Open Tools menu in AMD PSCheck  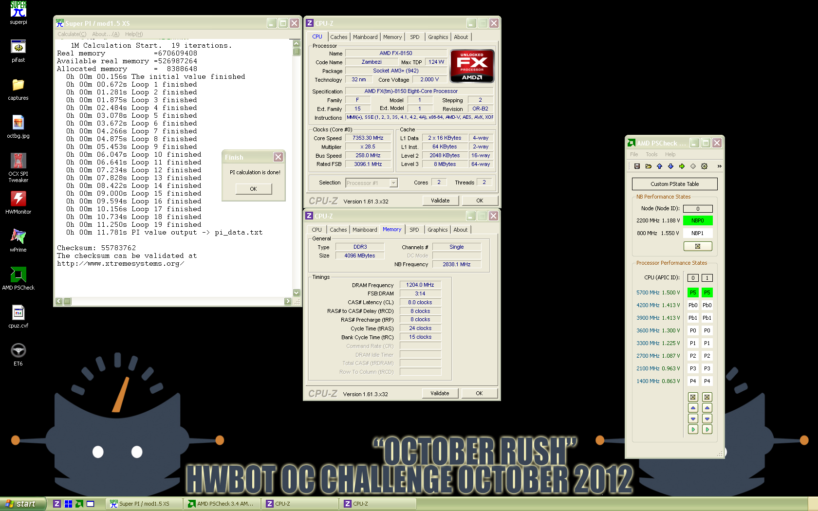[651, 154]
